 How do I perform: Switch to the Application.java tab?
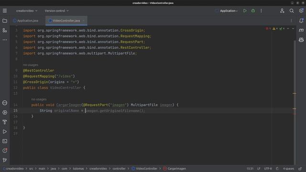click(x=26, y=21)
